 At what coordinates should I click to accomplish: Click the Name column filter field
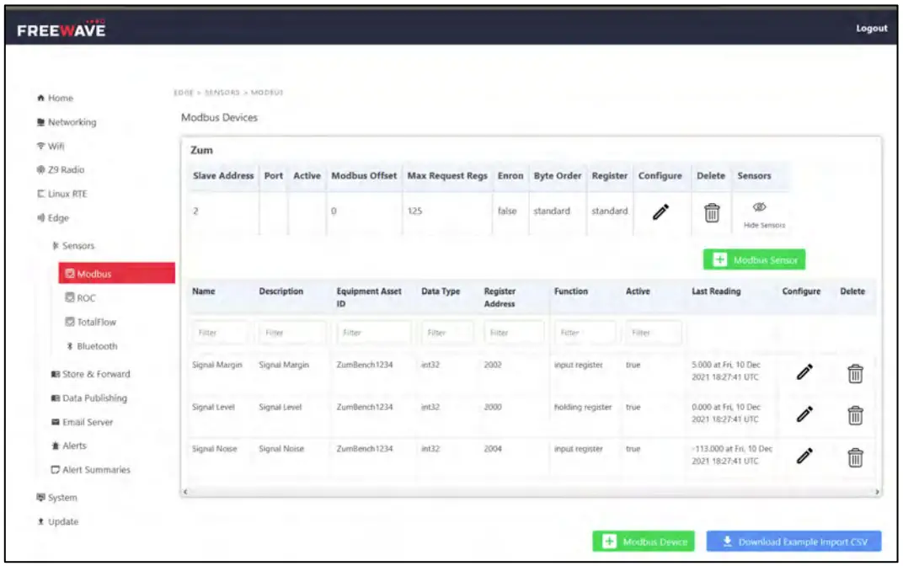[220, 332]
